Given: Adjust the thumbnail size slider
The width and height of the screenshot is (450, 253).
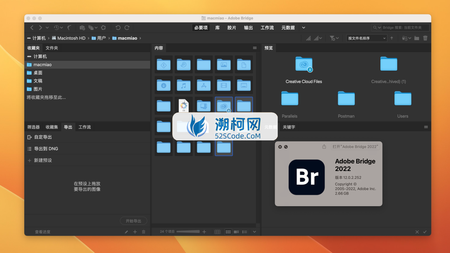Looking at the screenshot, I should point(188,232).
